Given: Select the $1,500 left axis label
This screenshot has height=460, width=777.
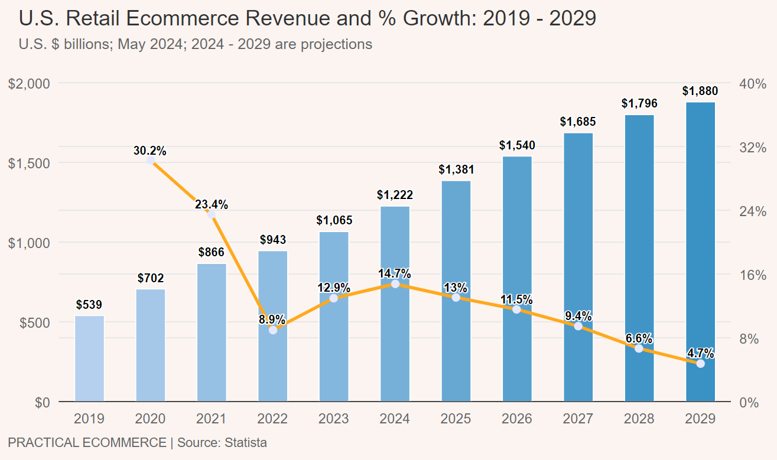Looking at the screenshot, I should click(x=30, y=163).
